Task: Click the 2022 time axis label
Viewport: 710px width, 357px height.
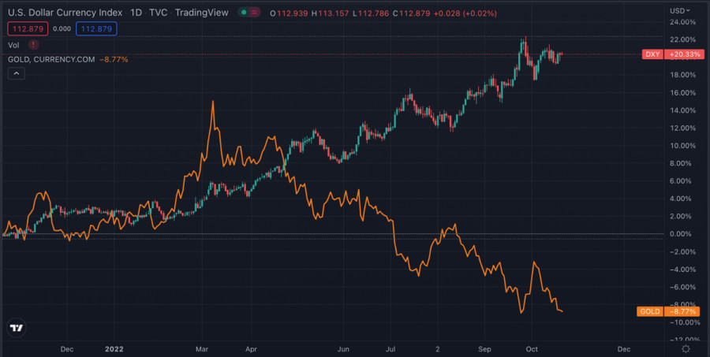Action: coord(115,348)
